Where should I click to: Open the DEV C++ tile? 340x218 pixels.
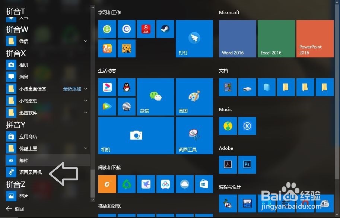[247, 203]
